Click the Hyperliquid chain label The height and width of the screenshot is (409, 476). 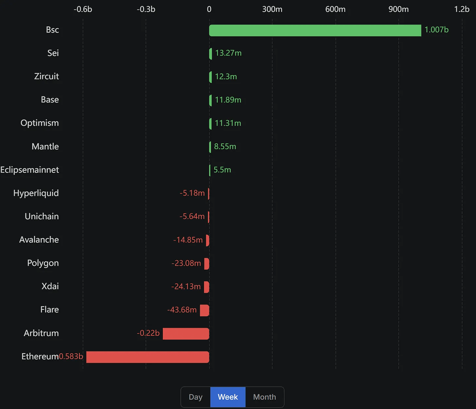(x=36, y=193)
